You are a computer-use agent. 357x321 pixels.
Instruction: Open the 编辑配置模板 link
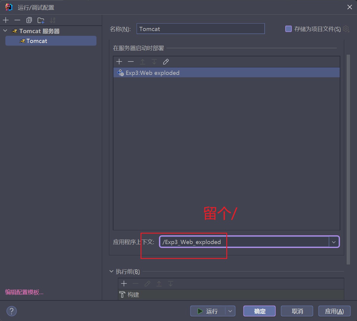click(x=24, y=292)
